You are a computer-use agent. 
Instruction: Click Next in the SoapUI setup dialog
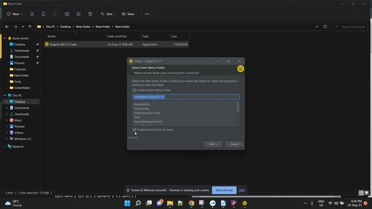[213, 144]
